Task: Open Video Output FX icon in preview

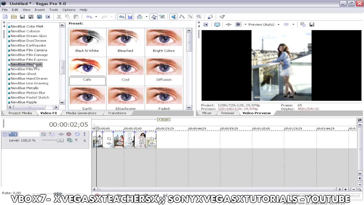Action: (x=228, y=24)
